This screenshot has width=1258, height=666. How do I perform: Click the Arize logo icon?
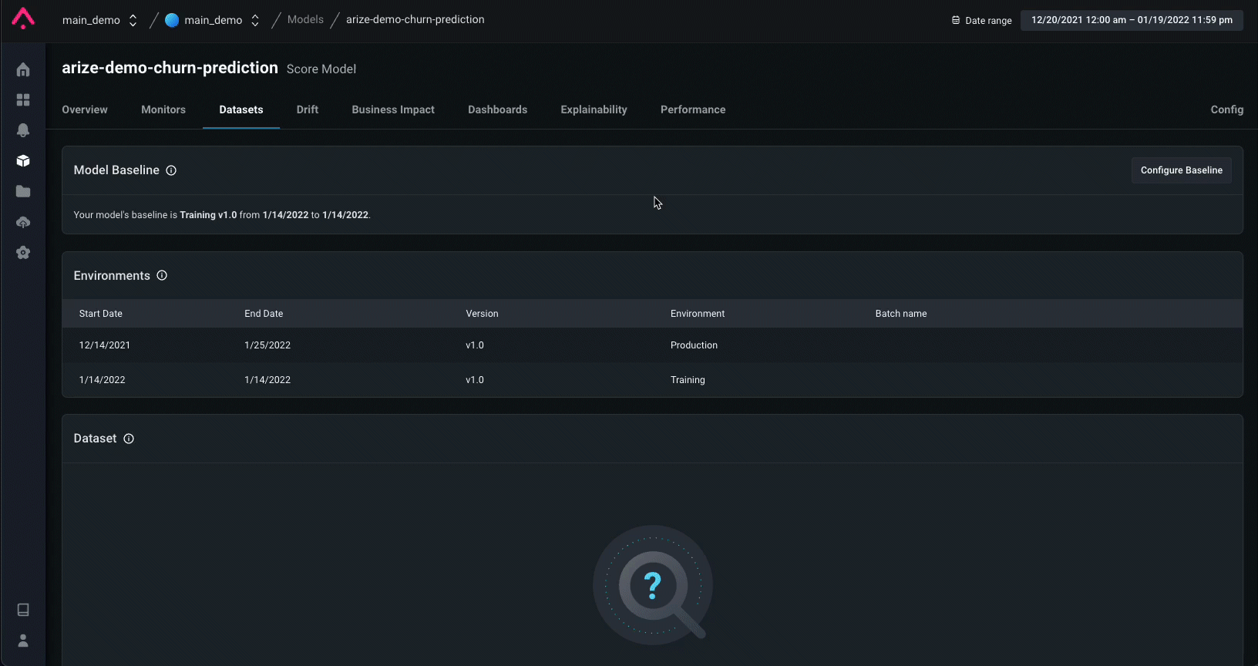[x=23, y=18]
